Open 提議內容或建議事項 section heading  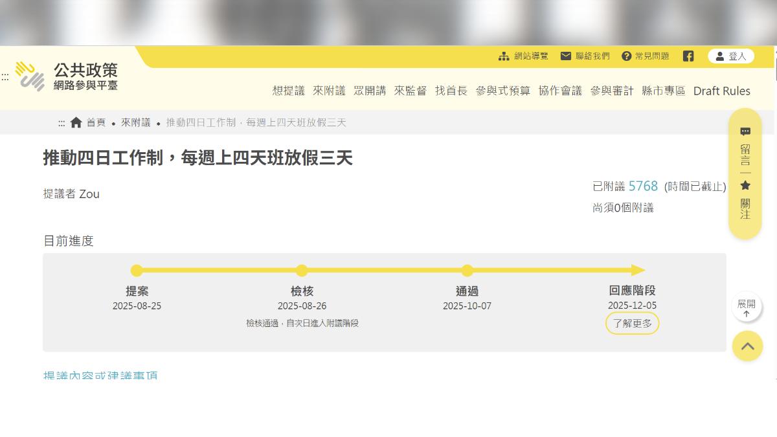pos(100,375)
